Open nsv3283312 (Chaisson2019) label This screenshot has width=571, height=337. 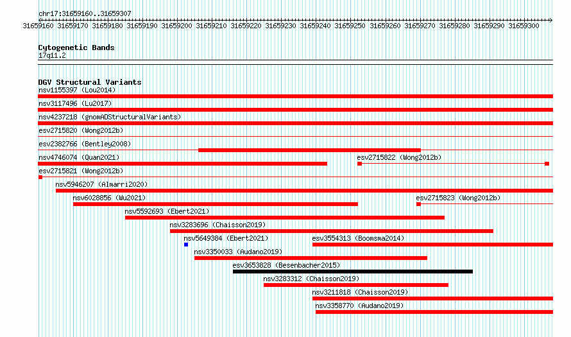(x=311, y=279)
